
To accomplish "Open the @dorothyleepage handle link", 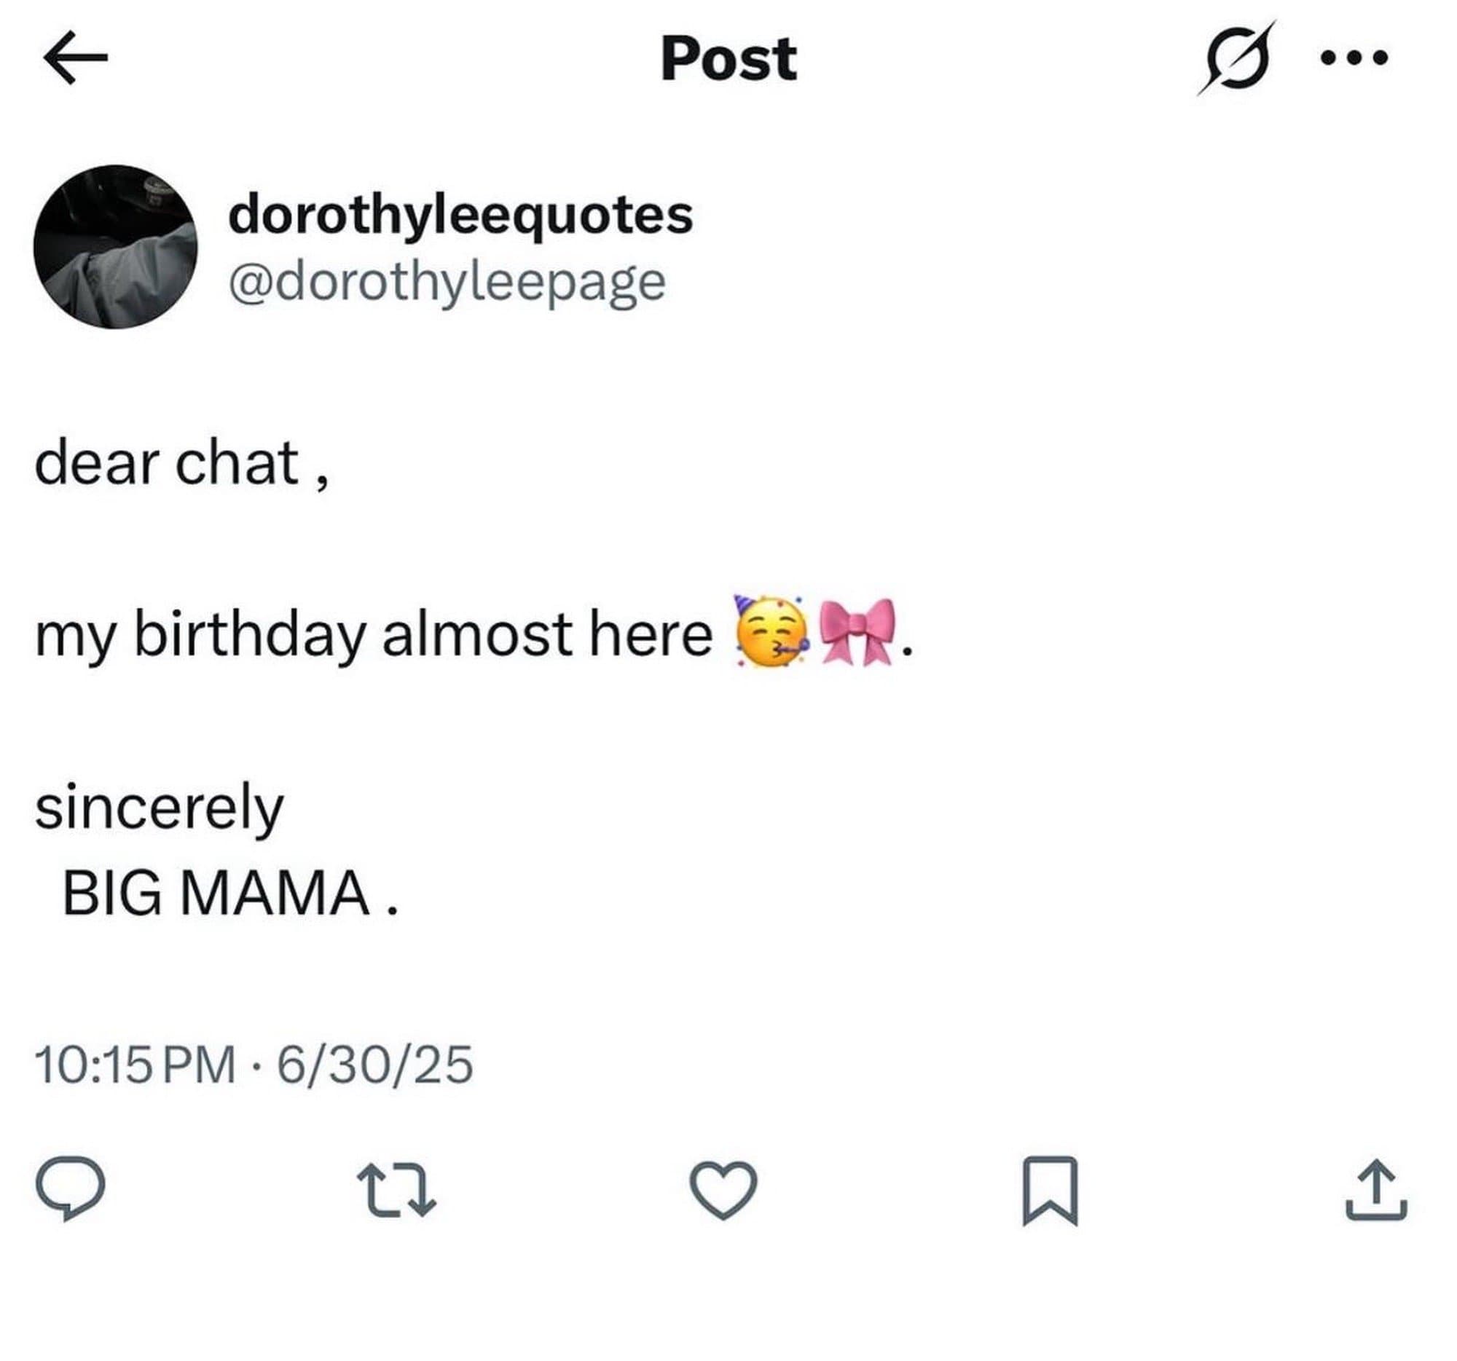I will [447, 283].
